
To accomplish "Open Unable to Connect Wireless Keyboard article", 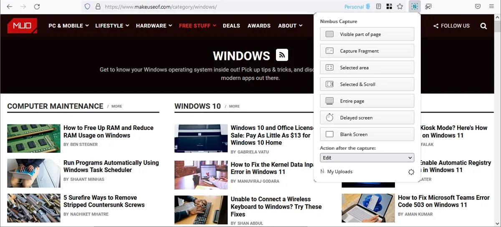I will point(276,207).
